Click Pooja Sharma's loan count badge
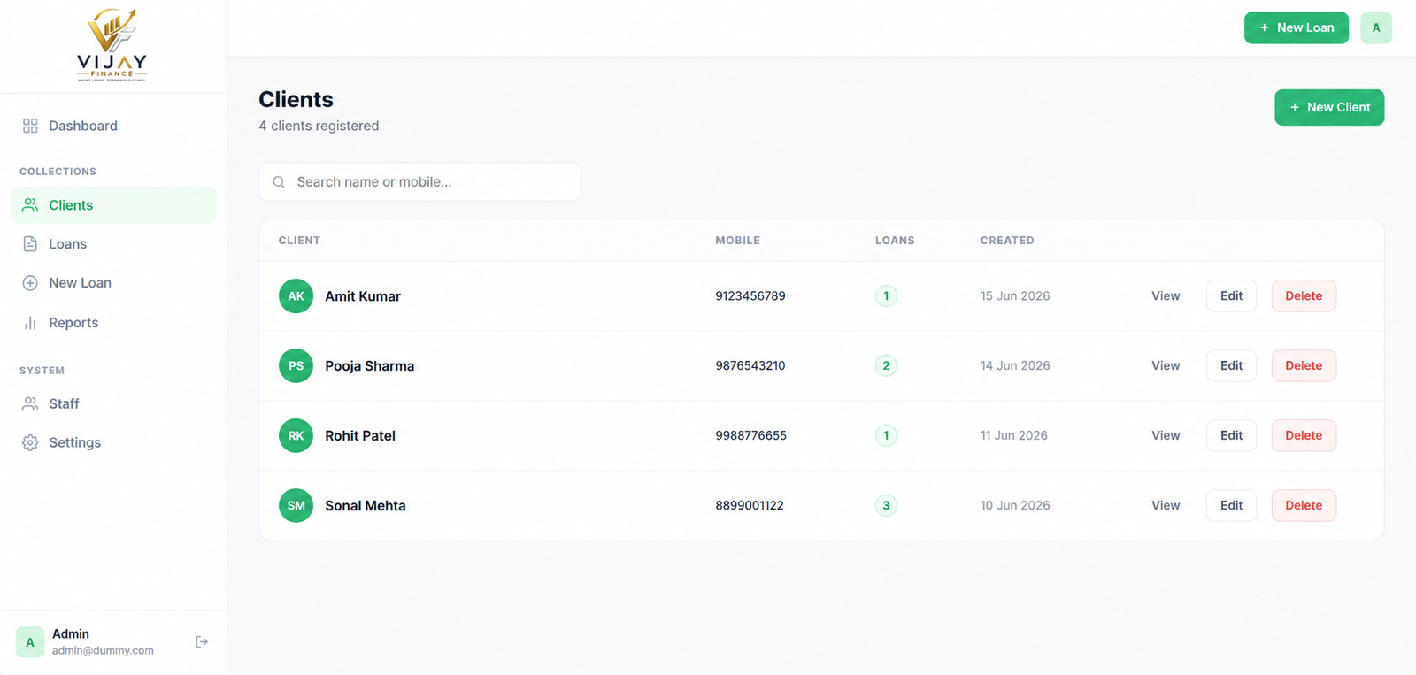Viewport: 1416px width, 675px height. pyautogui.click(x=886, y=365)
